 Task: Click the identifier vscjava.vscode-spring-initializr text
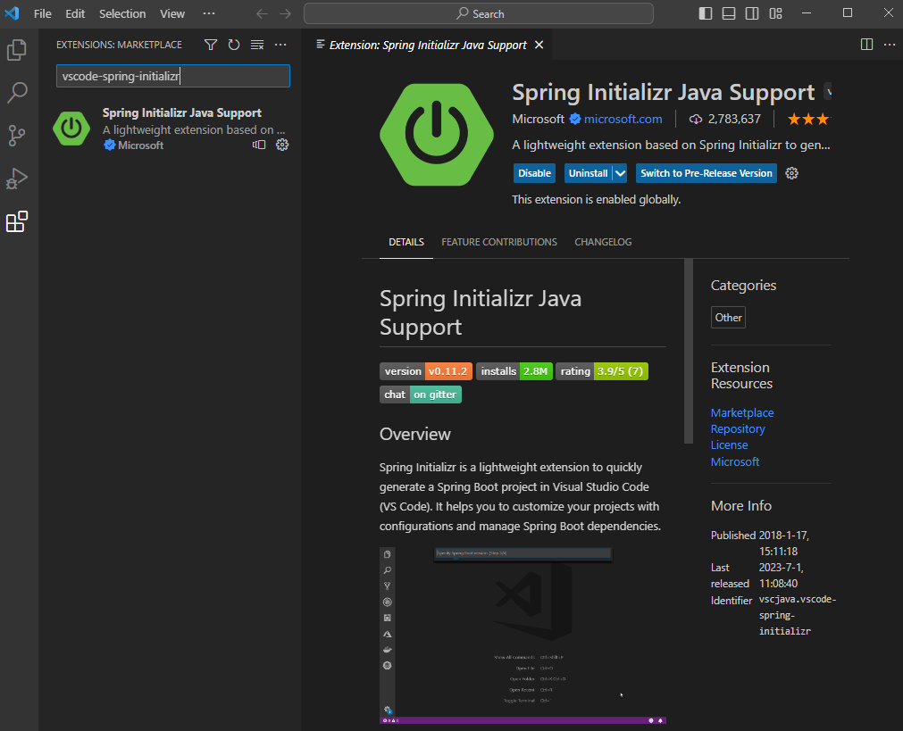pyautogui.click(x=797, y=615)
